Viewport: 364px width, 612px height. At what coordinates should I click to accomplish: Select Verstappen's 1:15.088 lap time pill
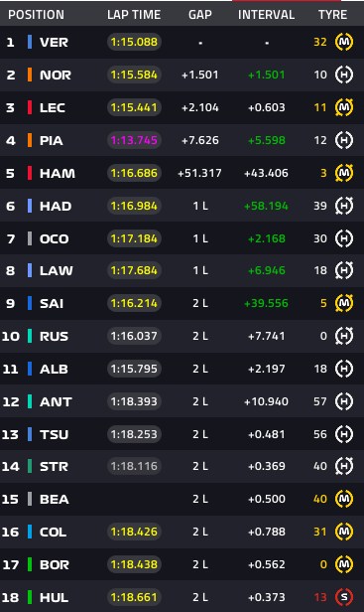134,42
